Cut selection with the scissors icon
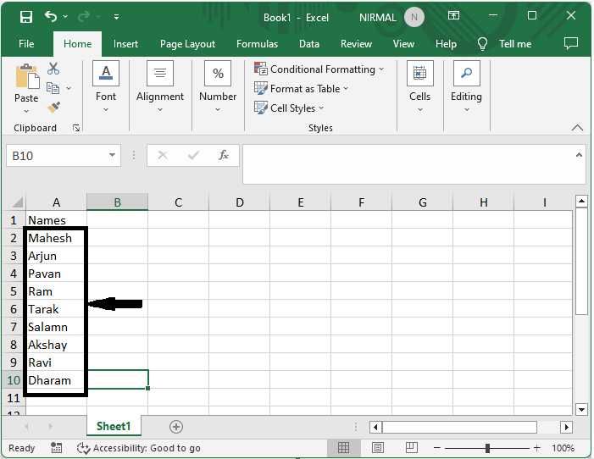This screenshot has width=594, height=459. (53, 69)
